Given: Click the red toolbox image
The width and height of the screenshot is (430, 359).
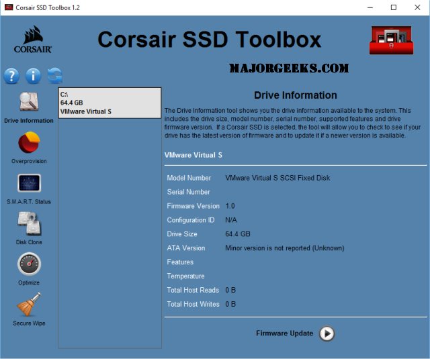Looking at the screenshot, I should [391, 40].
